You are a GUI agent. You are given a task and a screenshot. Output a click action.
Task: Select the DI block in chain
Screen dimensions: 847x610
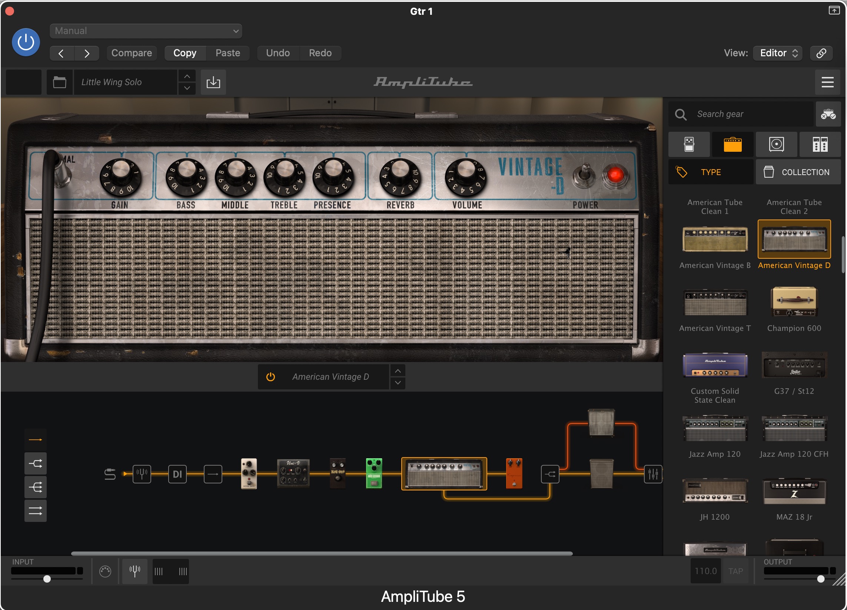coord(177,474)
